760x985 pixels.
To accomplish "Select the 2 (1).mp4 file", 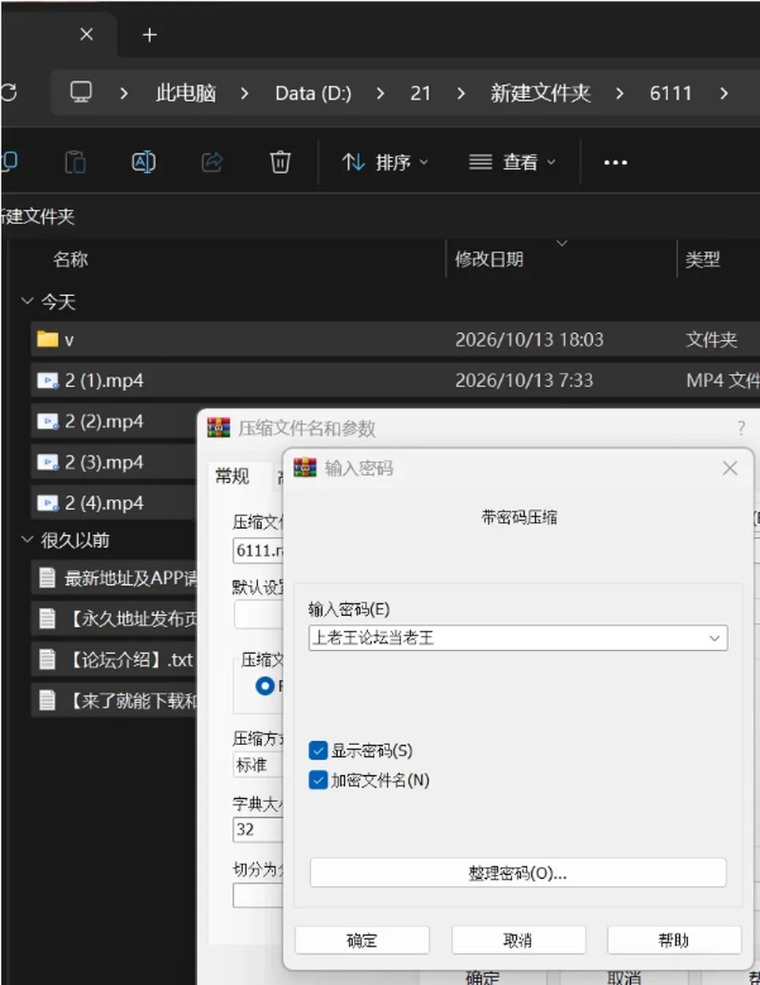I will pyautogui.click(x=104, y=381).
